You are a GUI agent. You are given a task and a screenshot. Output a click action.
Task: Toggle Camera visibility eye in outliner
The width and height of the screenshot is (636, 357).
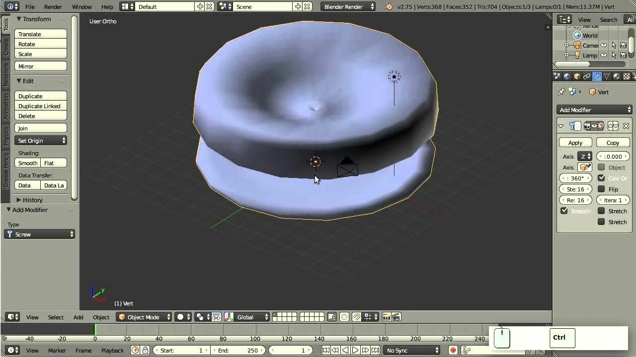click(x=604, y=46)
